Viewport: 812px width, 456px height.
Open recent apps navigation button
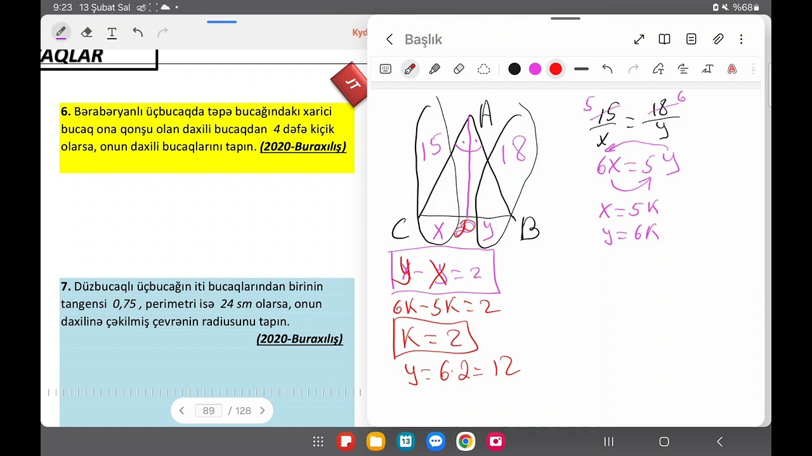[608, 441]
